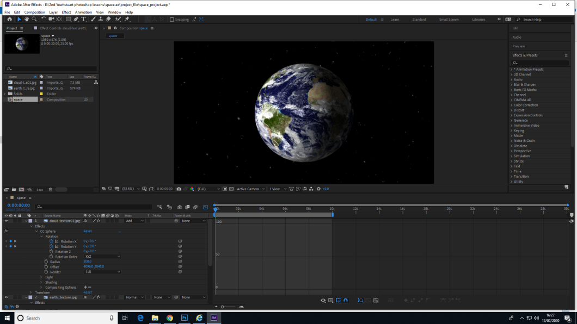Activate the Zoom tool
This screenshot has height=324, width=577.
coord(34,19)
